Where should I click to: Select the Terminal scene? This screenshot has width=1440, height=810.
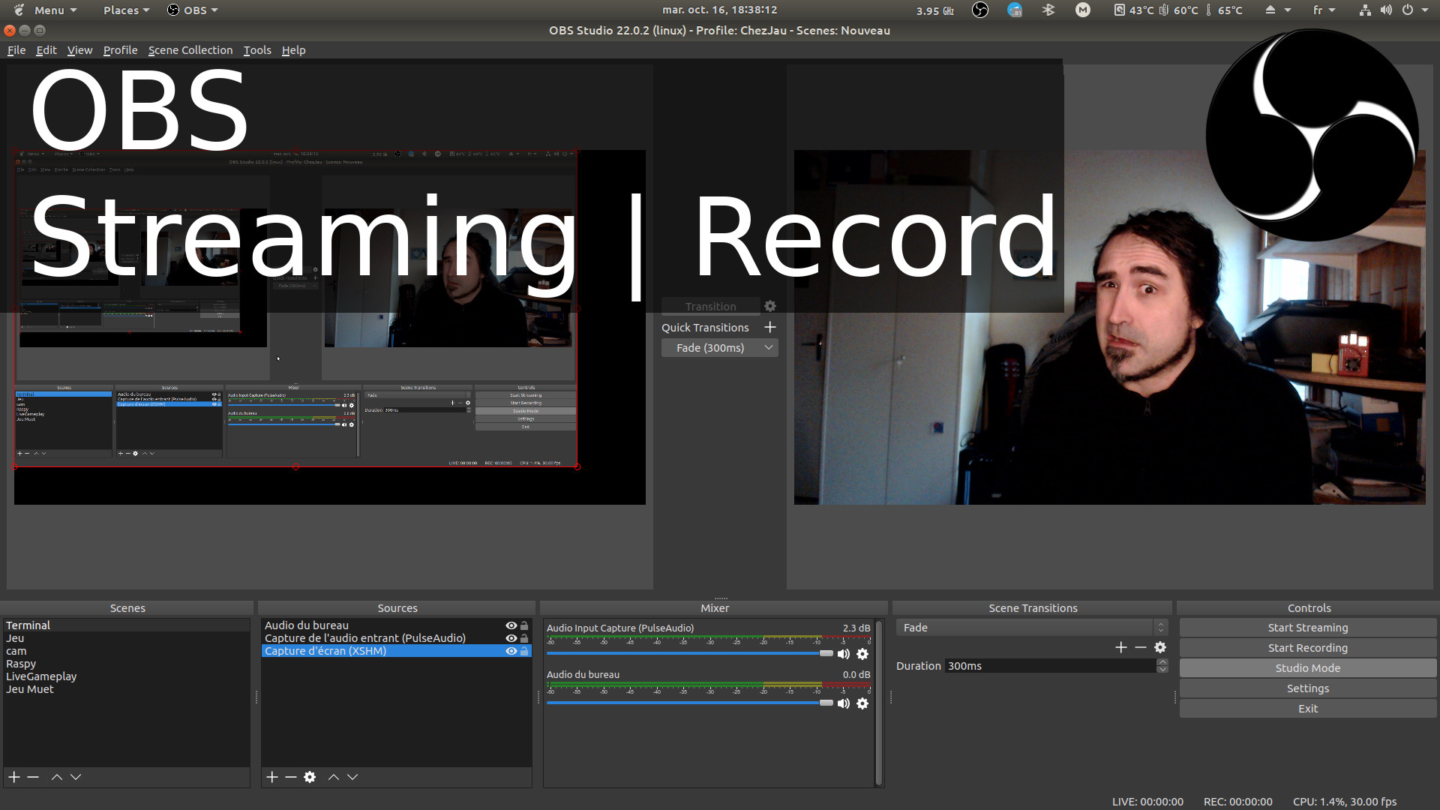[126, 625]
